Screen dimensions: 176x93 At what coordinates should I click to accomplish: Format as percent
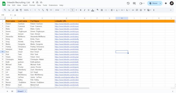pyautogui.click(x=39, y=10)
